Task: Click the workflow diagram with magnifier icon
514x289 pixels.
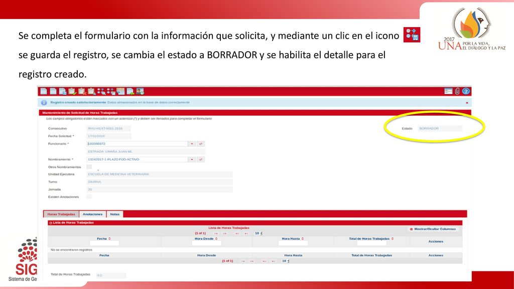Action: (101, 91)
